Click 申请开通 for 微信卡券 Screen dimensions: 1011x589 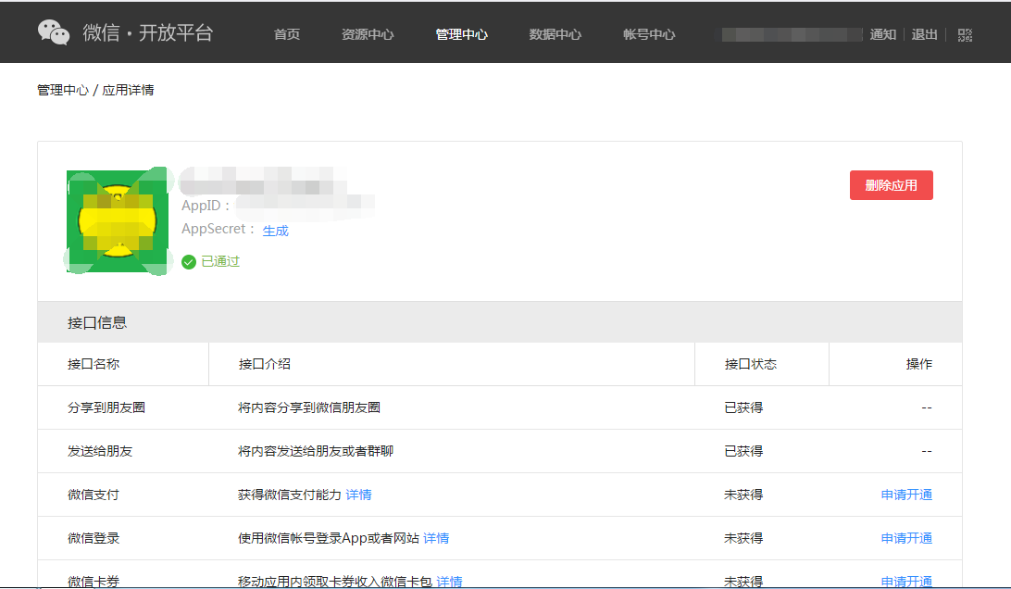[x=906, y=582]
